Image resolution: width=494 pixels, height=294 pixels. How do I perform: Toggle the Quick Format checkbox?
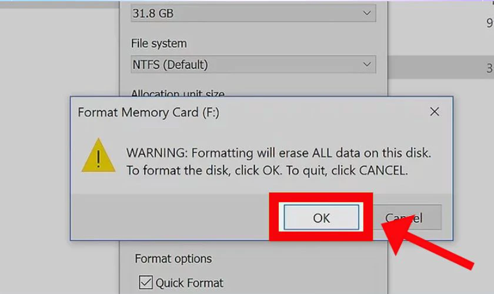pos(146,282)
